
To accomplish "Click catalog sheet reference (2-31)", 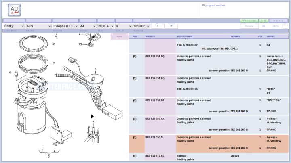I will (234, 48).
